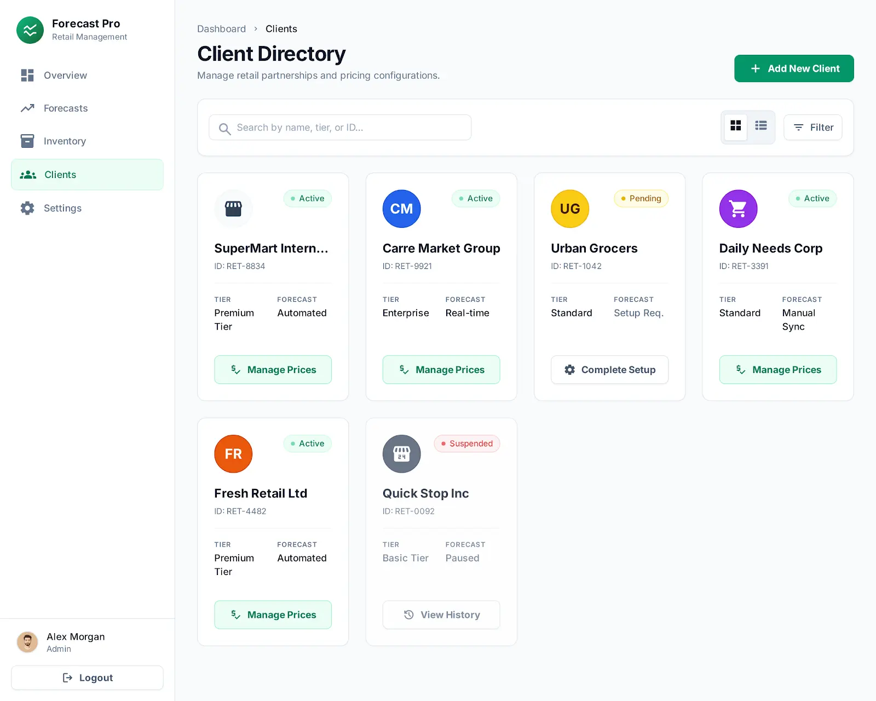Image resolution: width=876 pixels, height=701 pixels.
Task: Switch to list view layout
Action: tap(760, 127)
